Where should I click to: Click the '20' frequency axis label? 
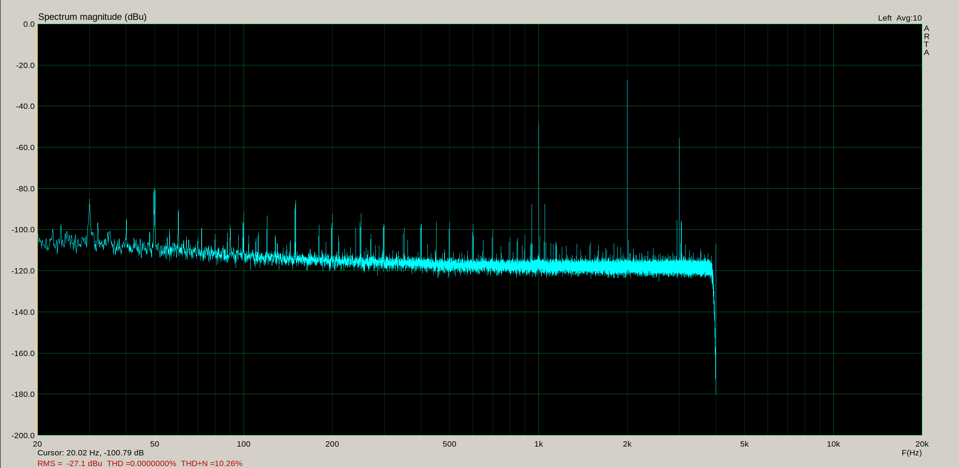tap(37, 444)
